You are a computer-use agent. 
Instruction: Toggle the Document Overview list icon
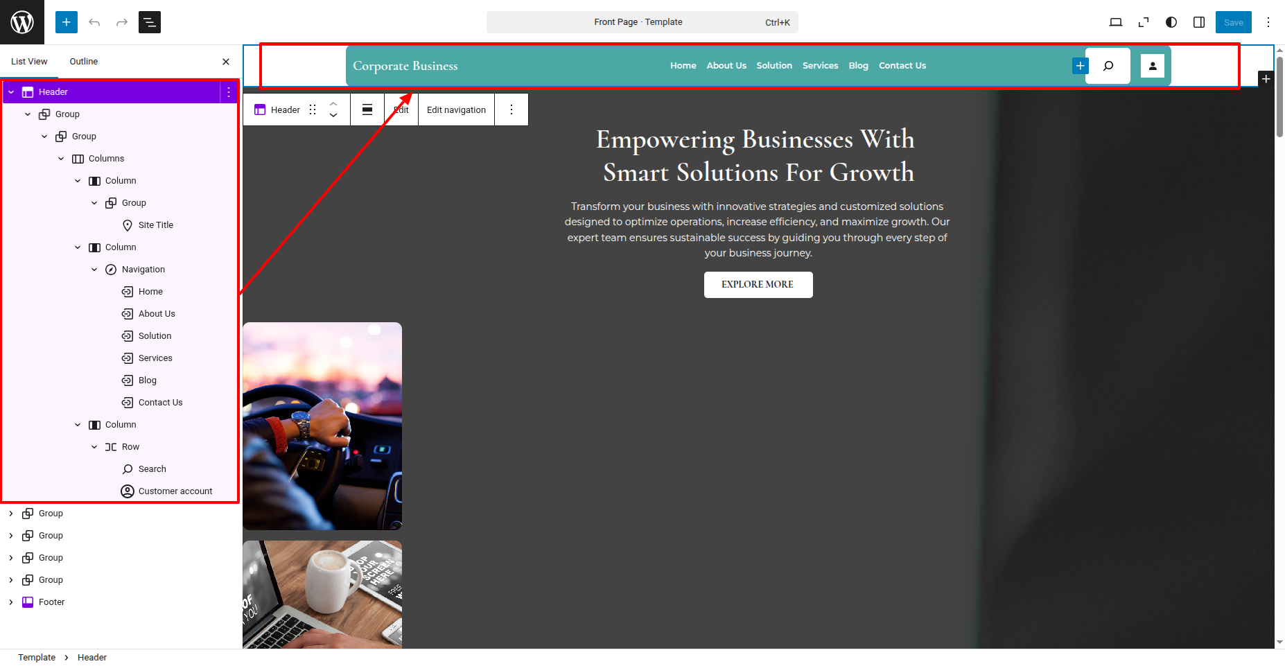point(150,22)
